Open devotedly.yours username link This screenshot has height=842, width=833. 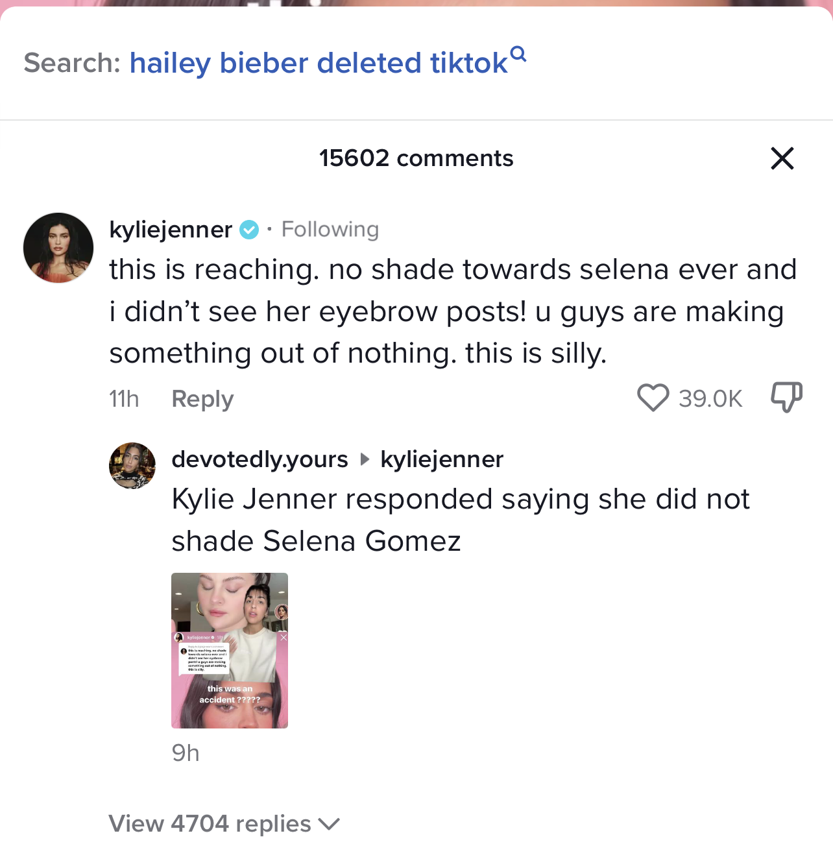click(260, 459)
